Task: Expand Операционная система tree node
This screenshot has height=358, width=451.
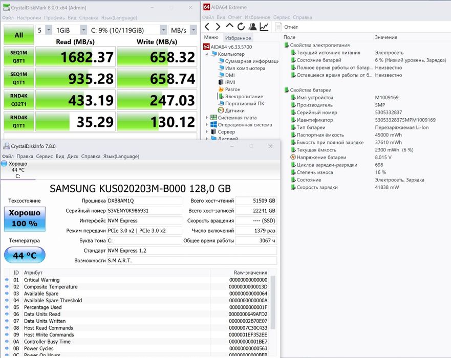Action: click(206, 125)
